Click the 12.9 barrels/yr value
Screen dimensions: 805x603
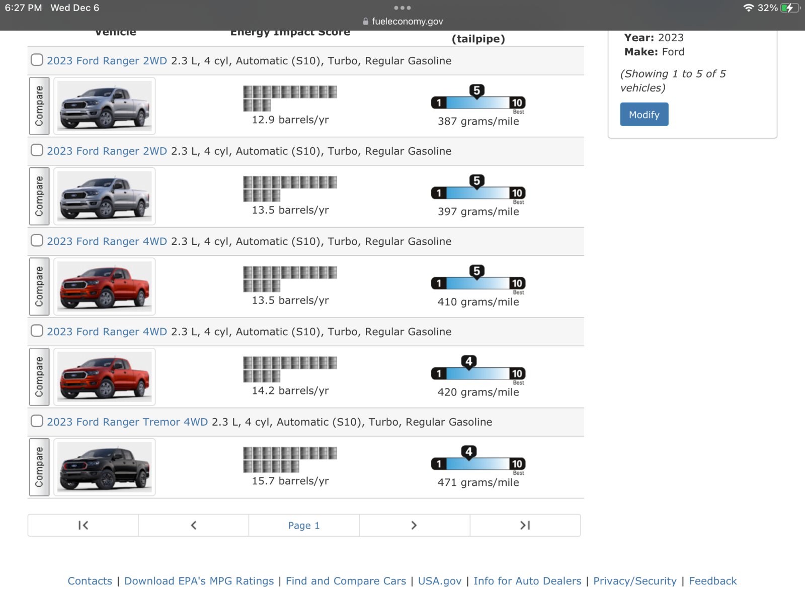[x=290, y=120]
